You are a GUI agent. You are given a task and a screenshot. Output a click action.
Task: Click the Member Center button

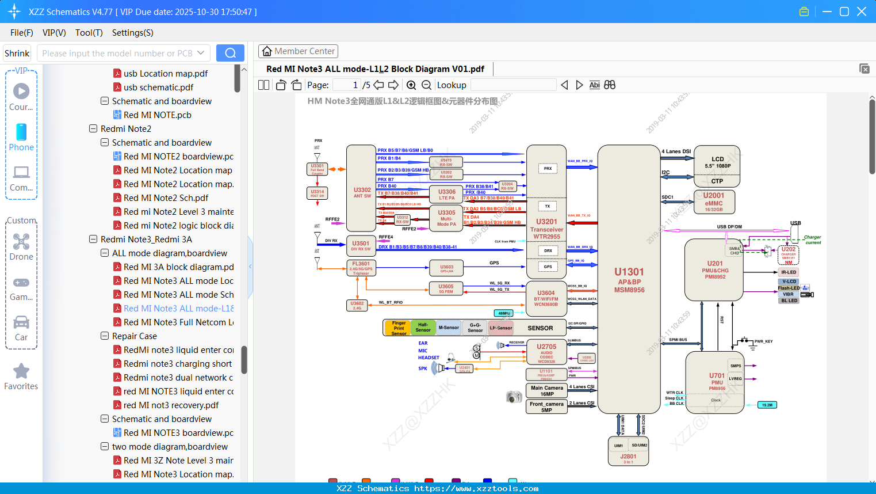[298, 51]
